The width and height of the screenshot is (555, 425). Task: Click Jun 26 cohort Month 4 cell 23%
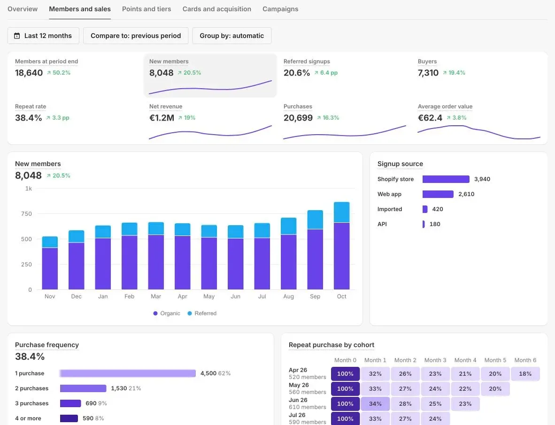465,404
